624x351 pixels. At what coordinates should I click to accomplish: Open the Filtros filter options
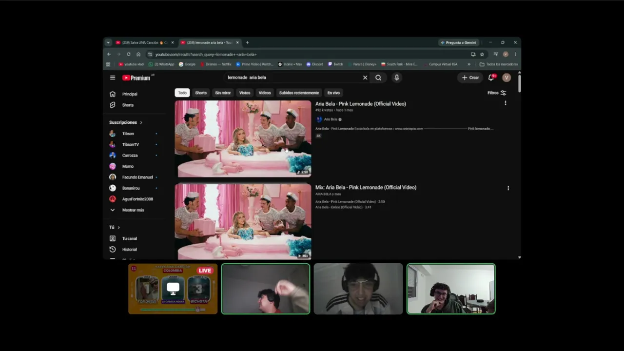point(497,93)
